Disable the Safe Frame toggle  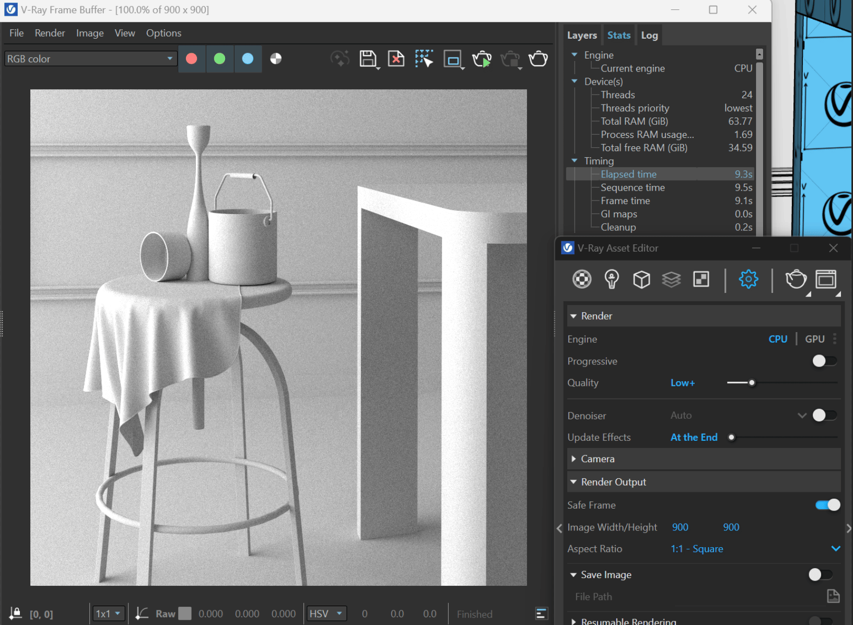(x=827, y=505)
